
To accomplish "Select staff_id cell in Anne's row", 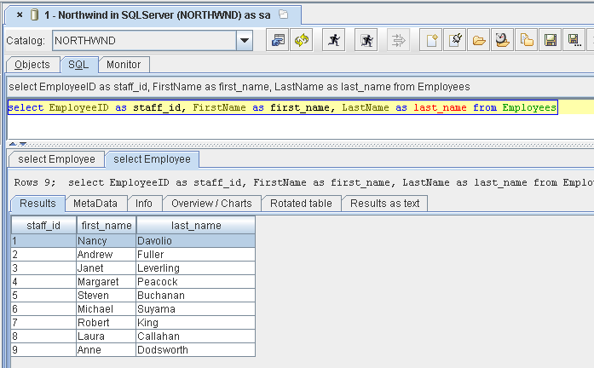I will click(43, 350).
